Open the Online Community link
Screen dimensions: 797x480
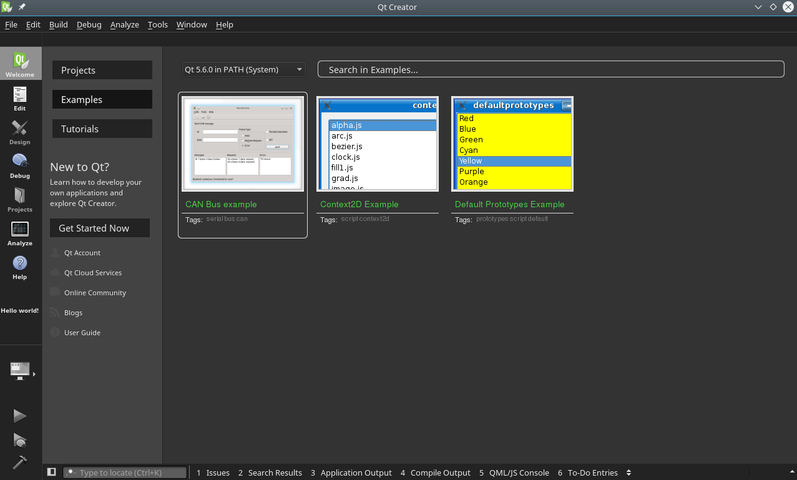point(95,293)
